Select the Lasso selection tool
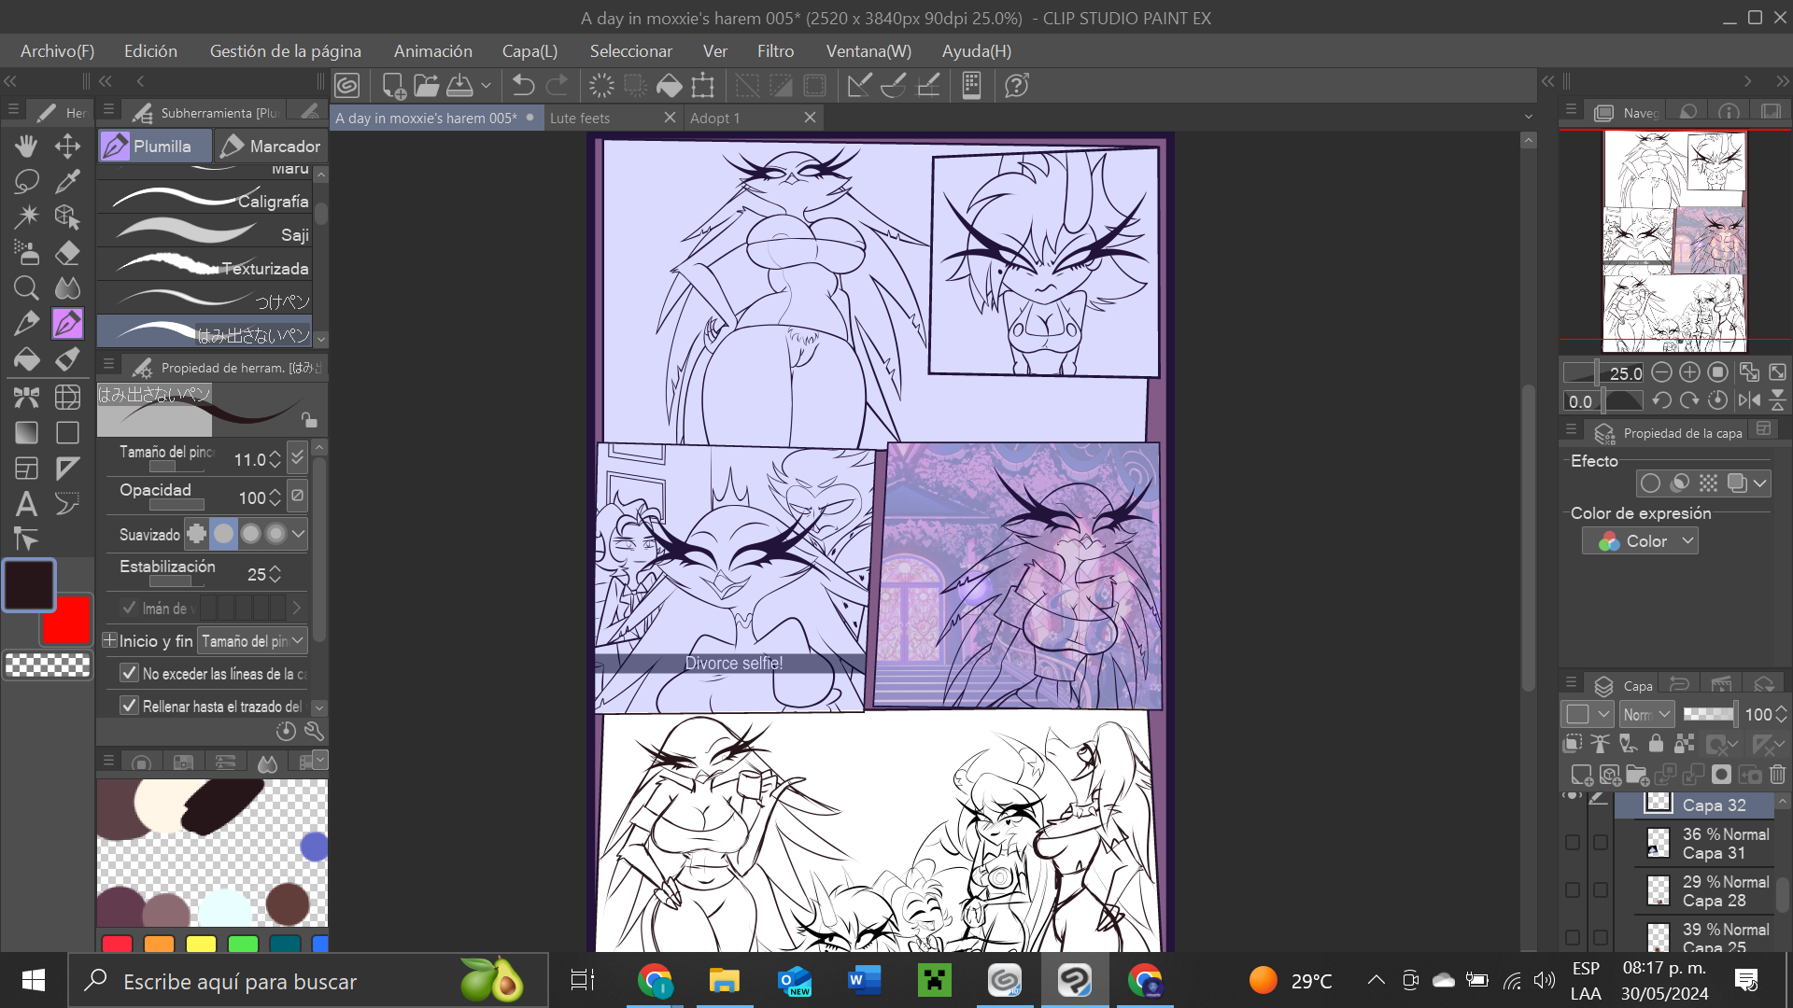Image resolution: width=1793 pixels, height=1008 pixels. click(26, 181)
